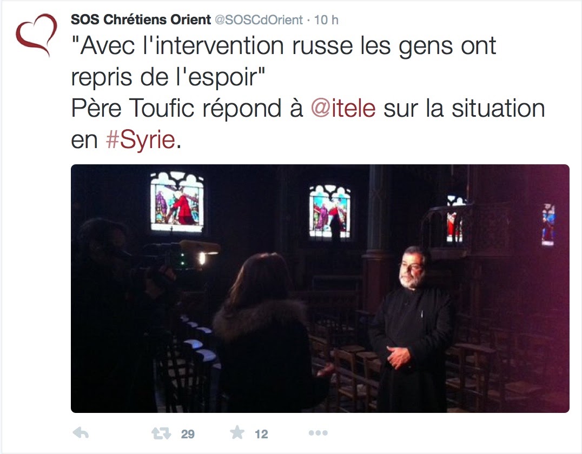
Task: Open the @itele mention
Action: (x=343, y=108)
